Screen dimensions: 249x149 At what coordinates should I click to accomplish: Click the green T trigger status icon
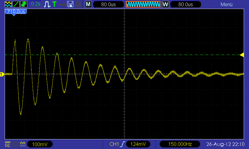54,4
